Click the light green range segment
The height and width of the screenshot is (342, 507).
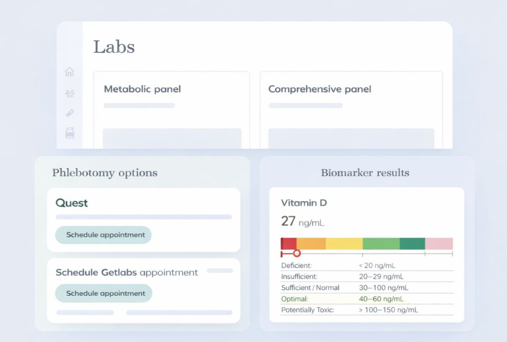(381, 244)
